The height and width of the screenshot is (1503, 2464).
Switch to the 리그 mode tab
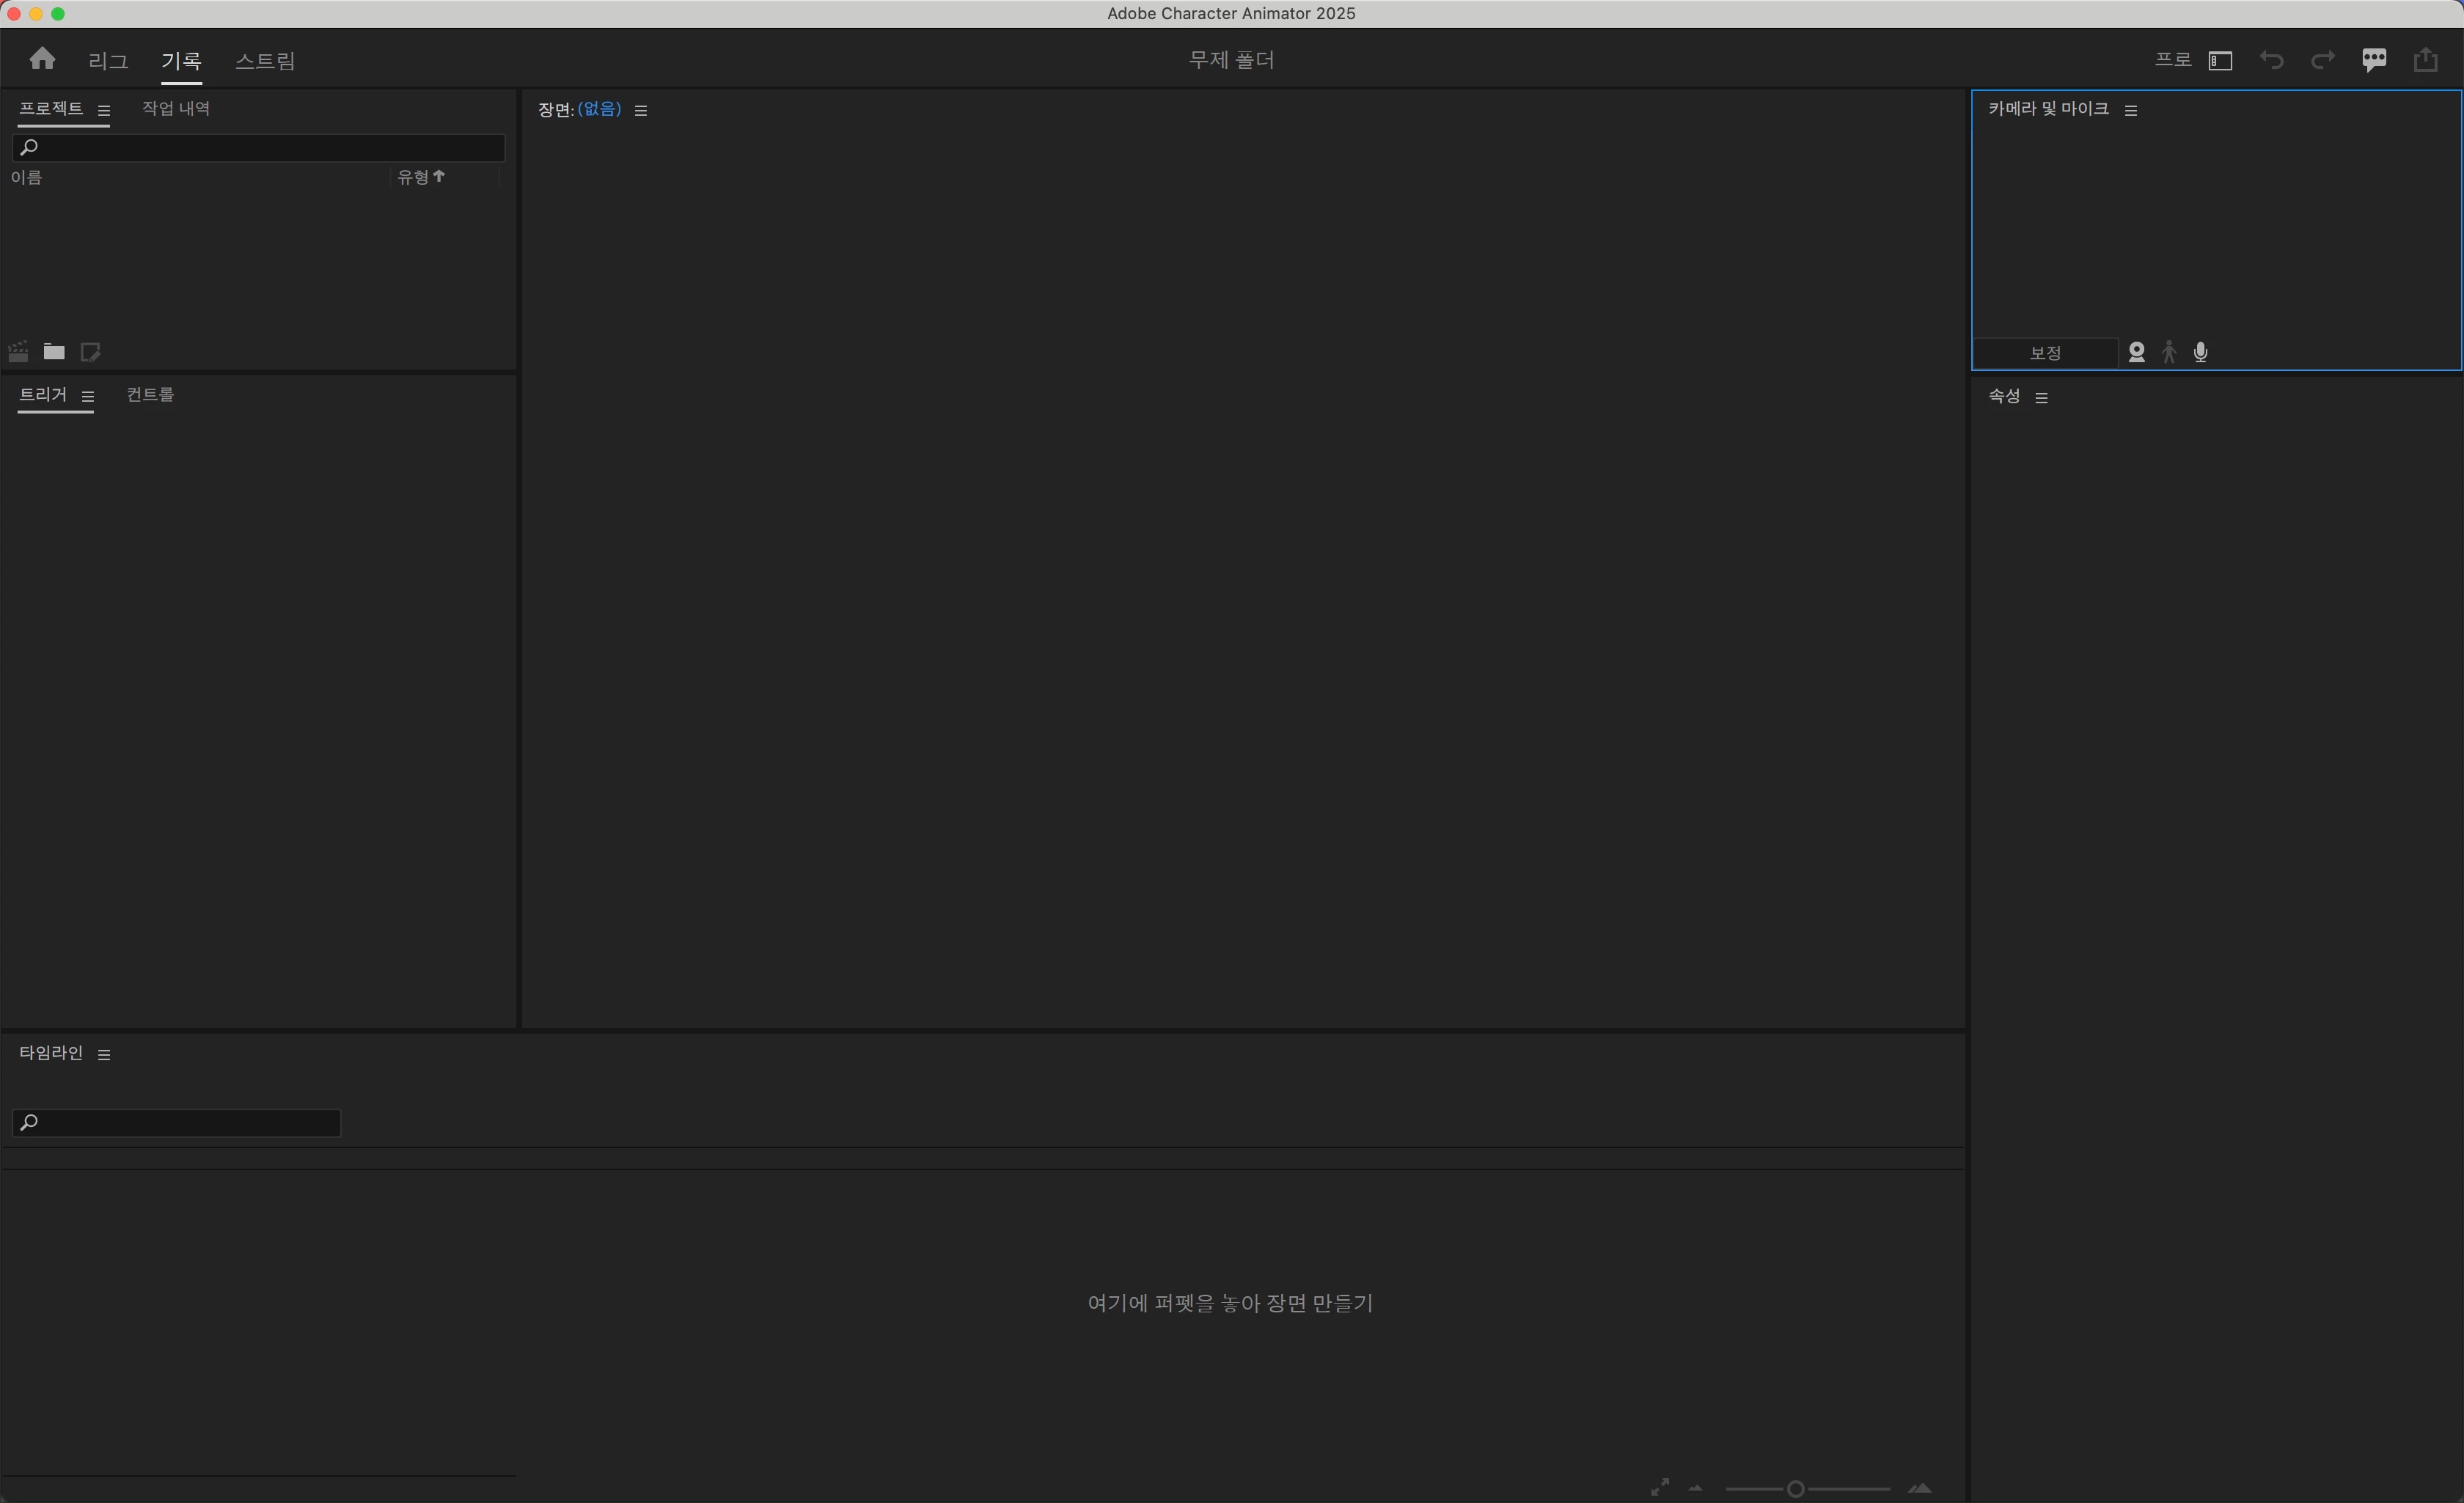coord(108,61)
